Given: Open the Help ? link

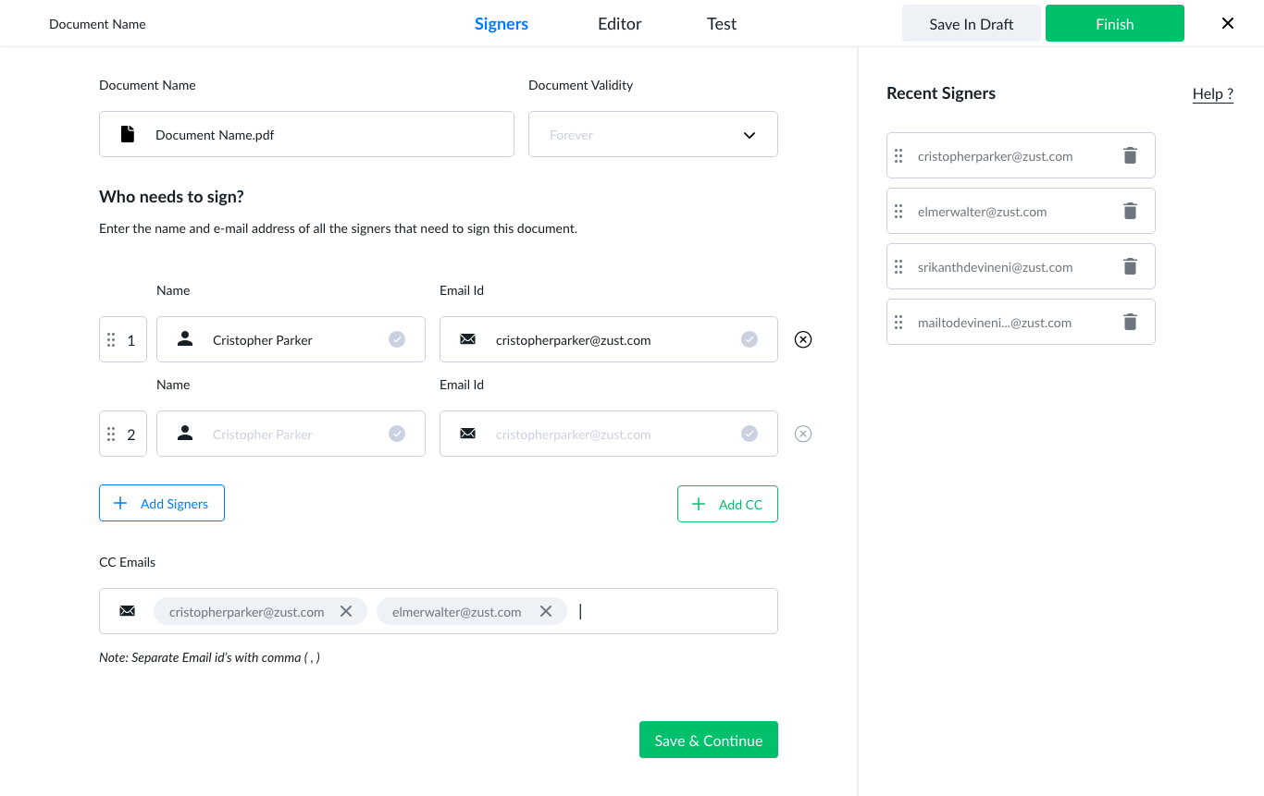Looking at the screenshot, I should tap(1212, 93).
